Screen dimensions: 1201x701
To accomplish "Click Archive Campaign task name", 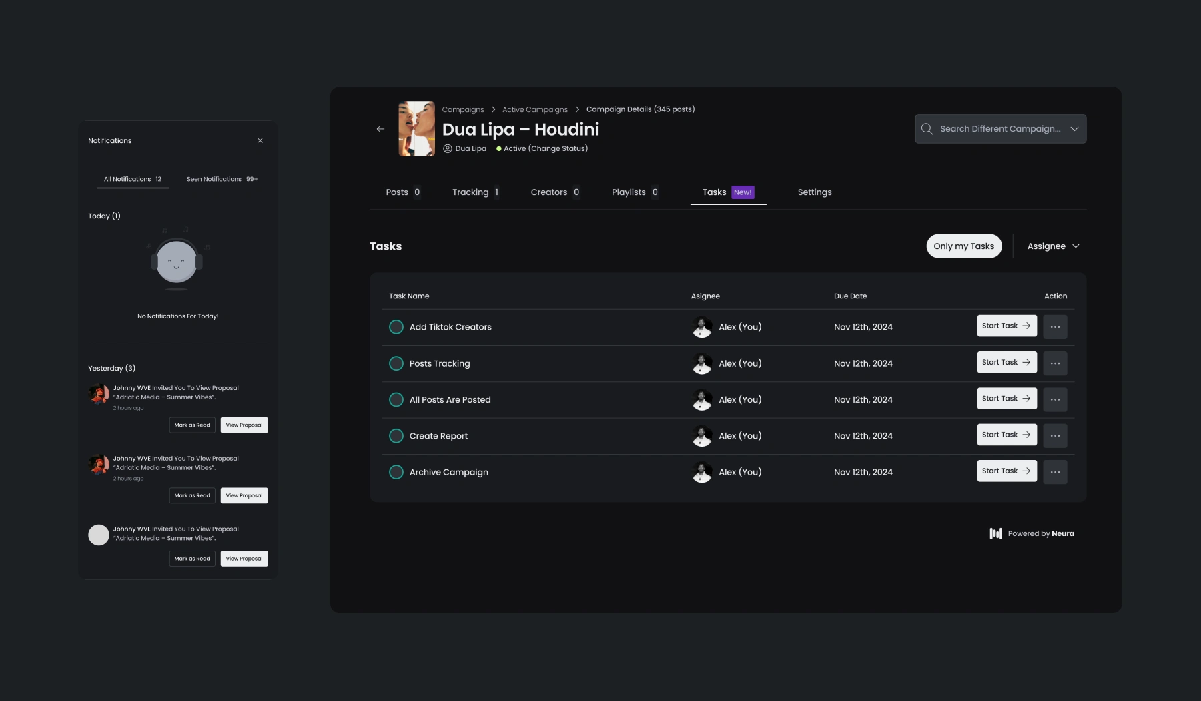I will pyautogui.click(x=449, y=472).
